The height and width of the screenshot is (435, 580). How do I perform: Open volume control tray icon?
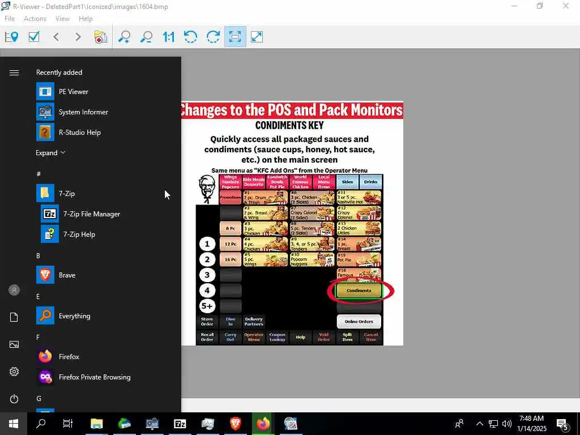coord(507,424)
